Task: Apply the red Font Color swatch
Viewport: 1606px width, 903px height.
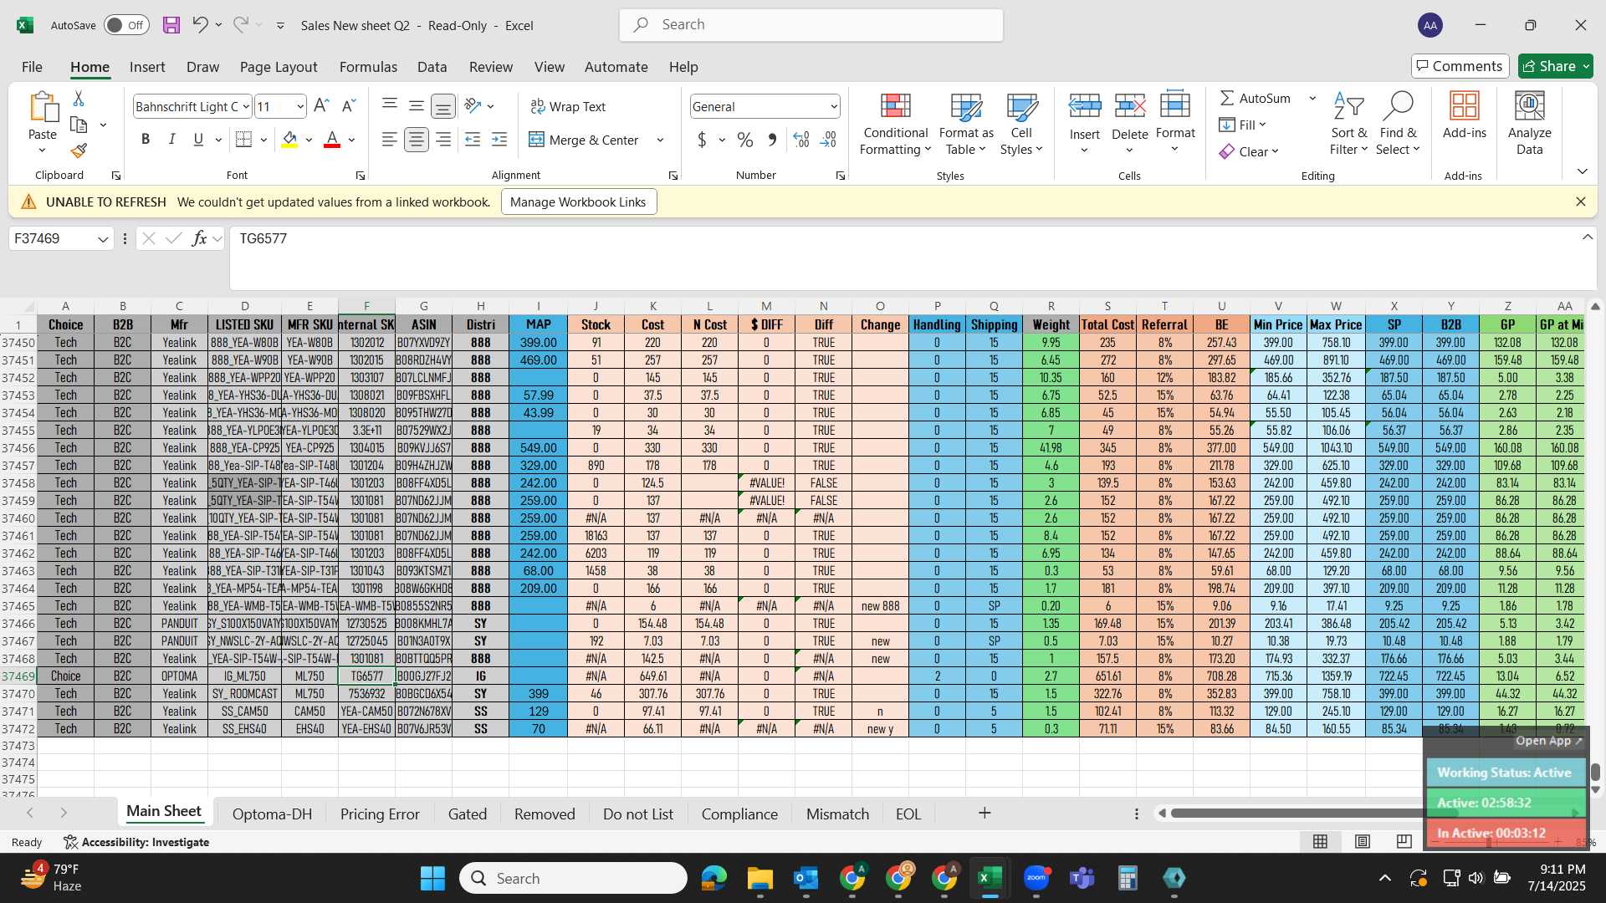Action: point(332,140)
